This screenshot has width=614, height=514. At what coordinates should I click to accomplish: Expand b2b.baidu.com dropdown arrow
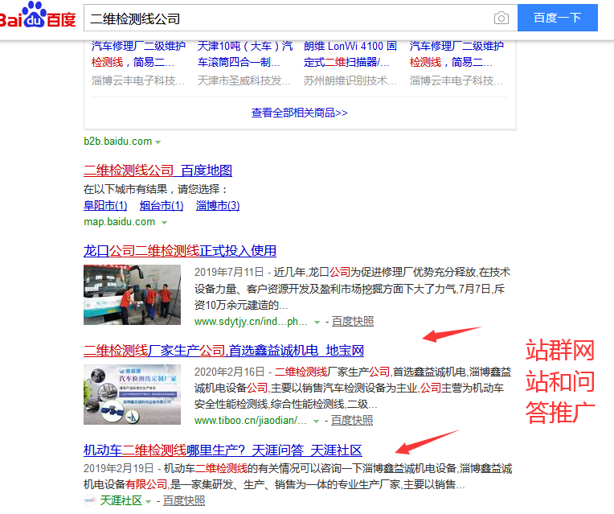tap(158, 142)
